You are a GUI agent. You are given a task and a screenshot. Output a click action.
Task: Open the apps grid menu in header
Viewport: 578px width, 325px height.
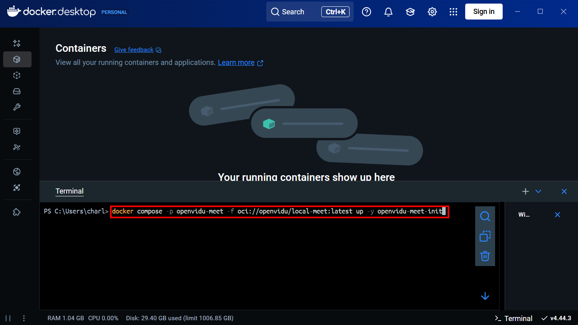coord(453,12)
